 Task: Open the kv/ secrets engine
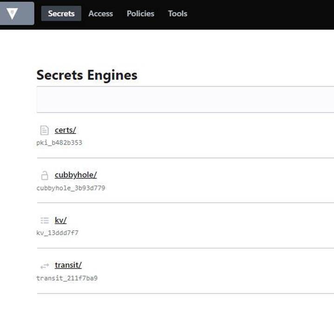click(x=60, y=220)
